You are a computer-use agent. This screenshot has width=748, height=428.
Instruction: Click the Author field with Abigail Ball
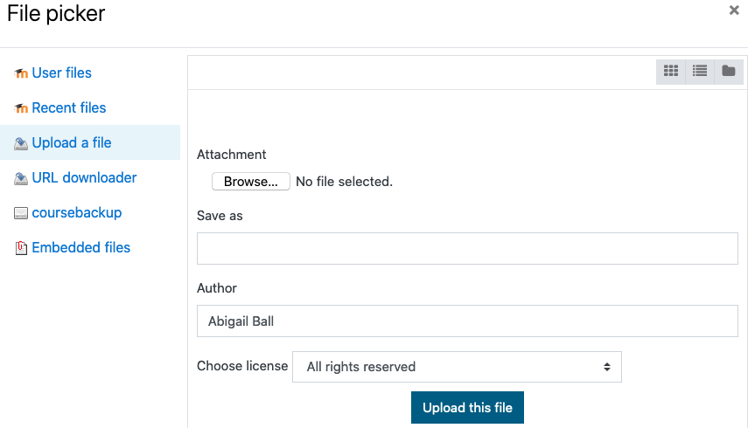[x=467, y=321]
